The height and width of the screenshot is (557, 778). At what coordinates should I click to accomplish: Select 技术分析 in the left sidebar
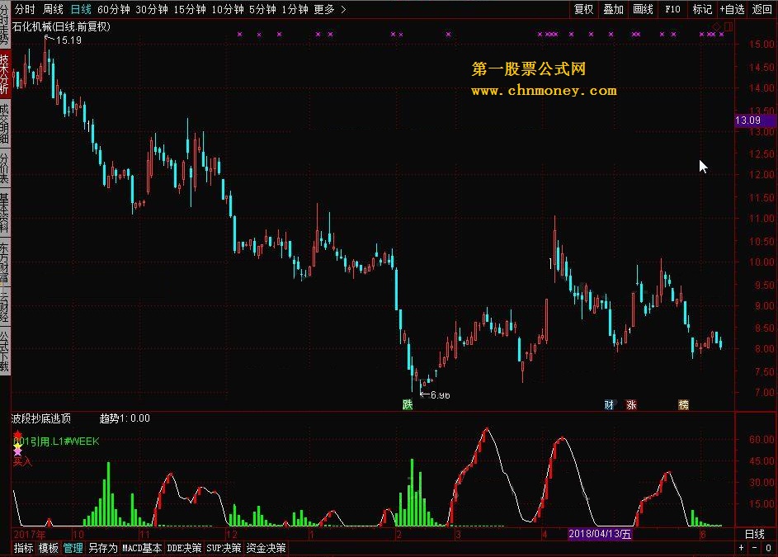[4, 73]
